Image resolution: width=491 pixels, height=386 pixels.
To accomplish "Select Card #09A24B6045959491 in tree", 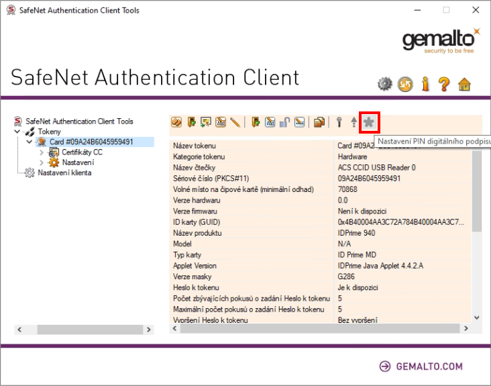I will click(91, 142).
